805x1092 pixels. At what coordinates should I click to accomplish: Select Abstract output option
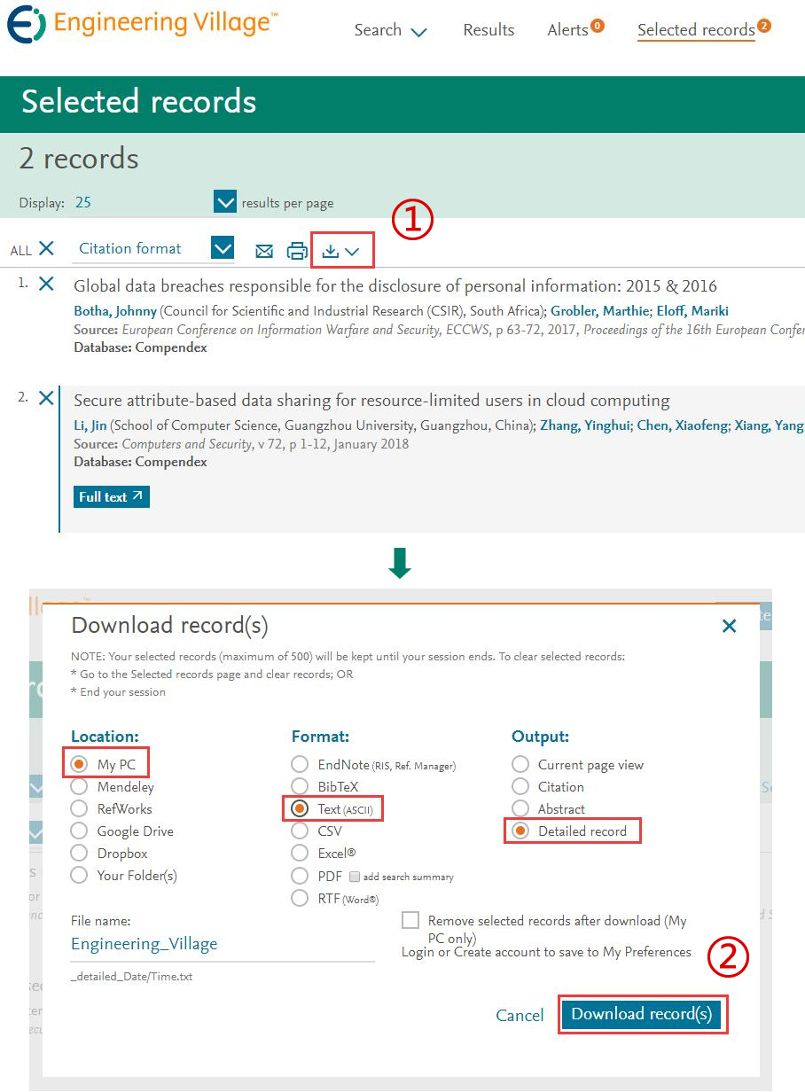[x=520, y=808]
